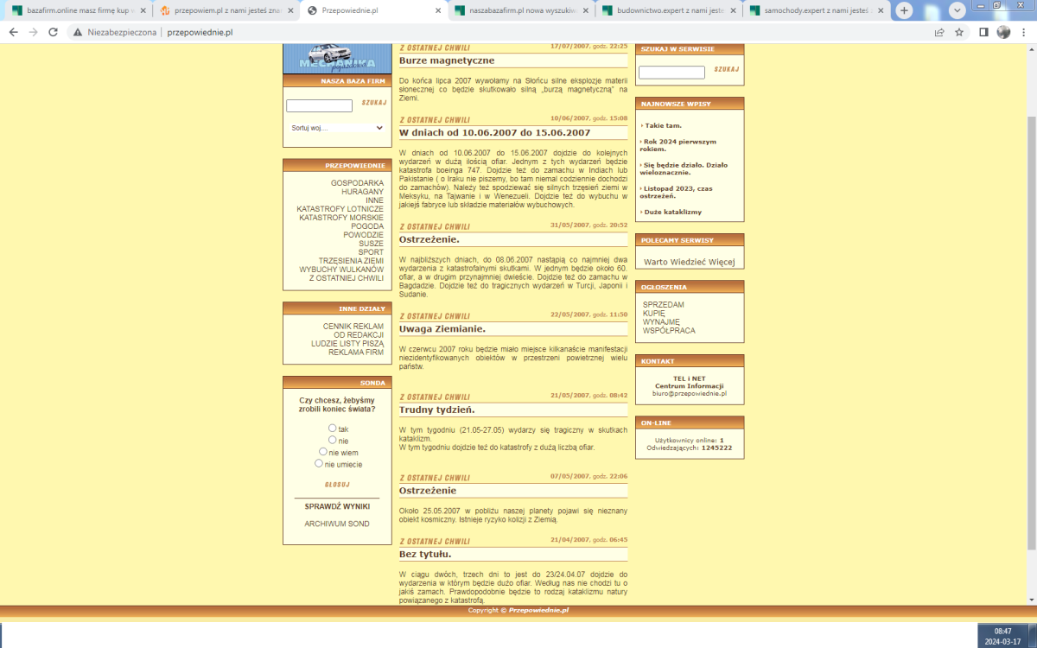Click the share page icon in address bar
The width and height of the screenshot is (1037, 648).
pos(939,32)
